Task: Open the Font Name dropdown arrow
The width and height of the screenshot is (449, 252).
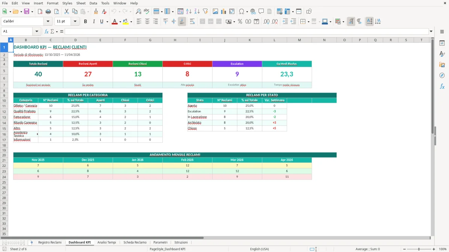Action: pos(48,22)
